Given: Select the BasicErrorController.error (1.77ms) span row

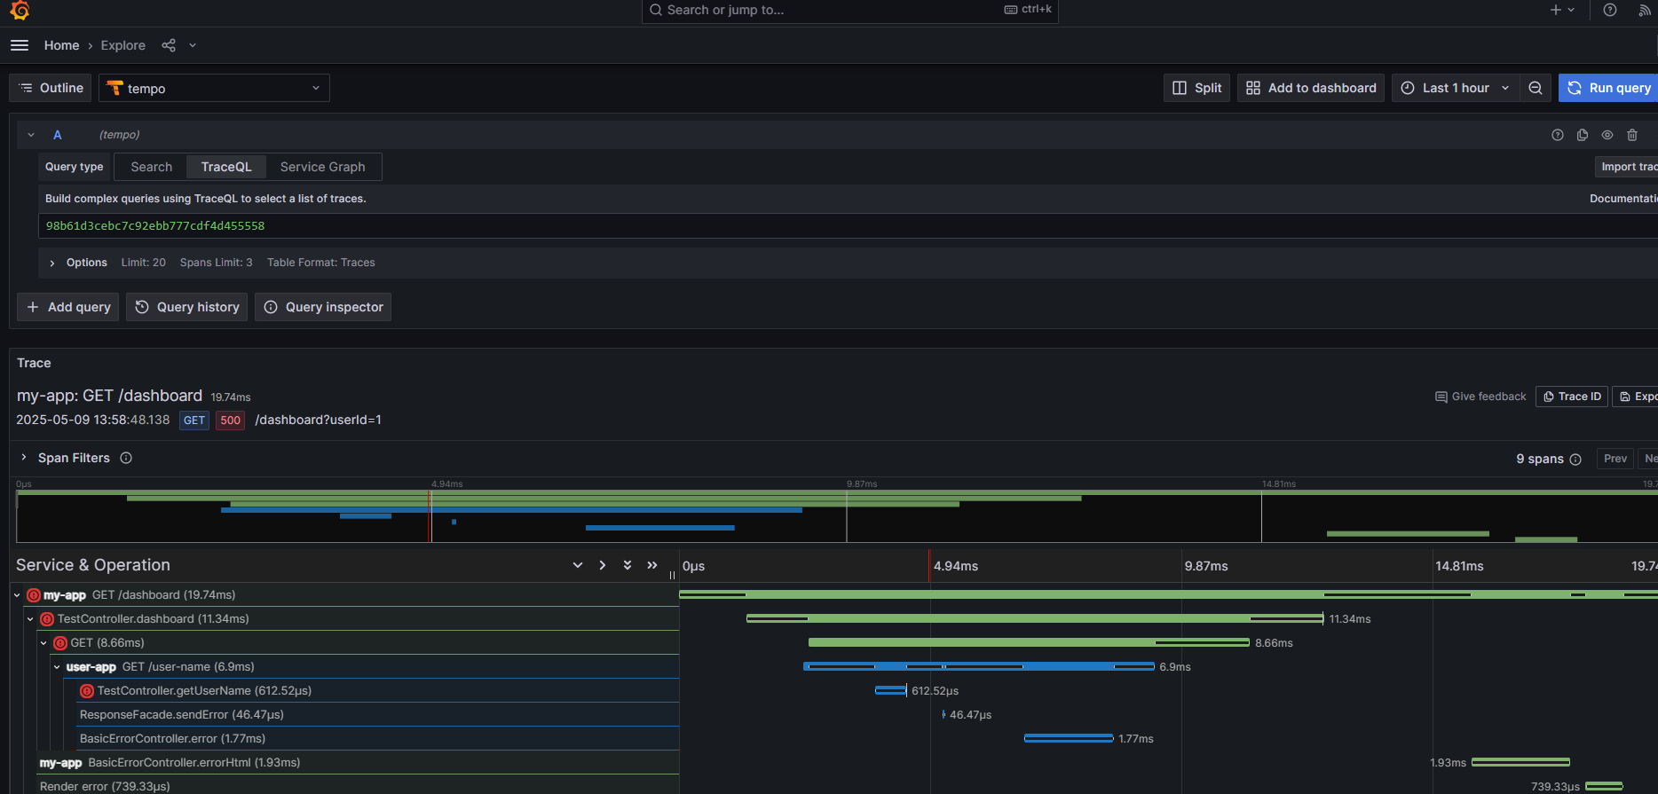Looking at the screenshot, I should coord(378,739).
